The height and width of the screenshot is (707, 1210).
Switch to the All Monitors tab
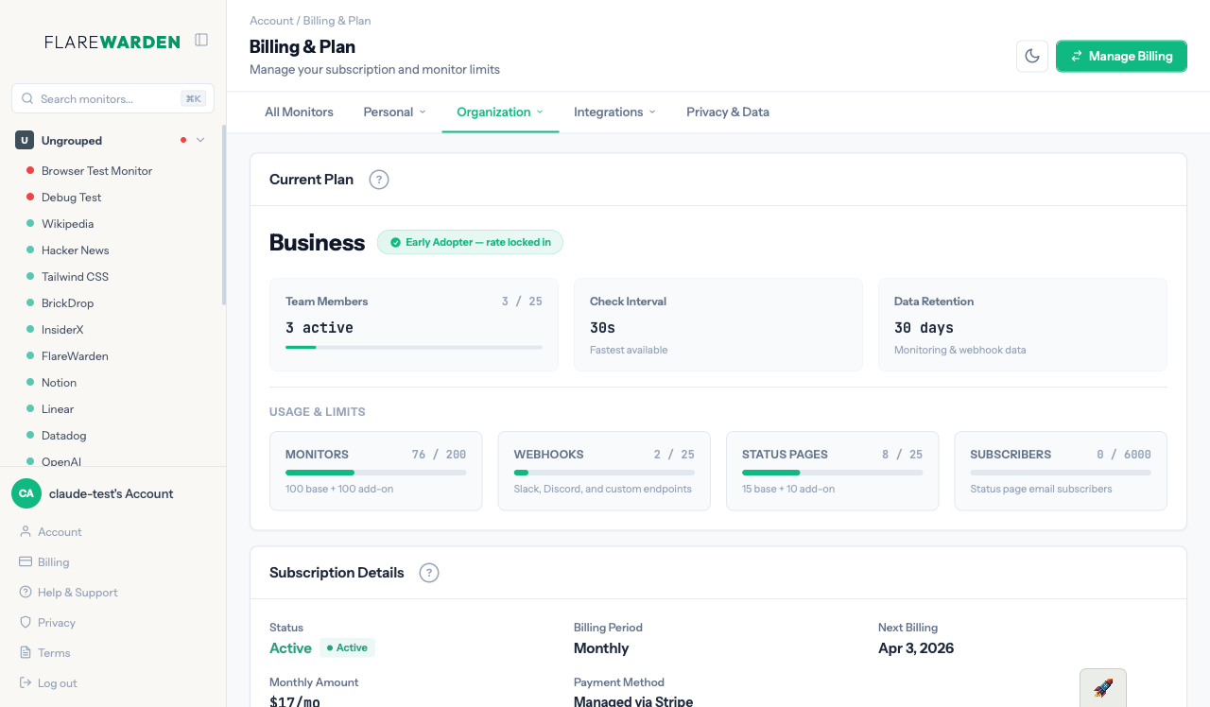(x=299, y=112)
